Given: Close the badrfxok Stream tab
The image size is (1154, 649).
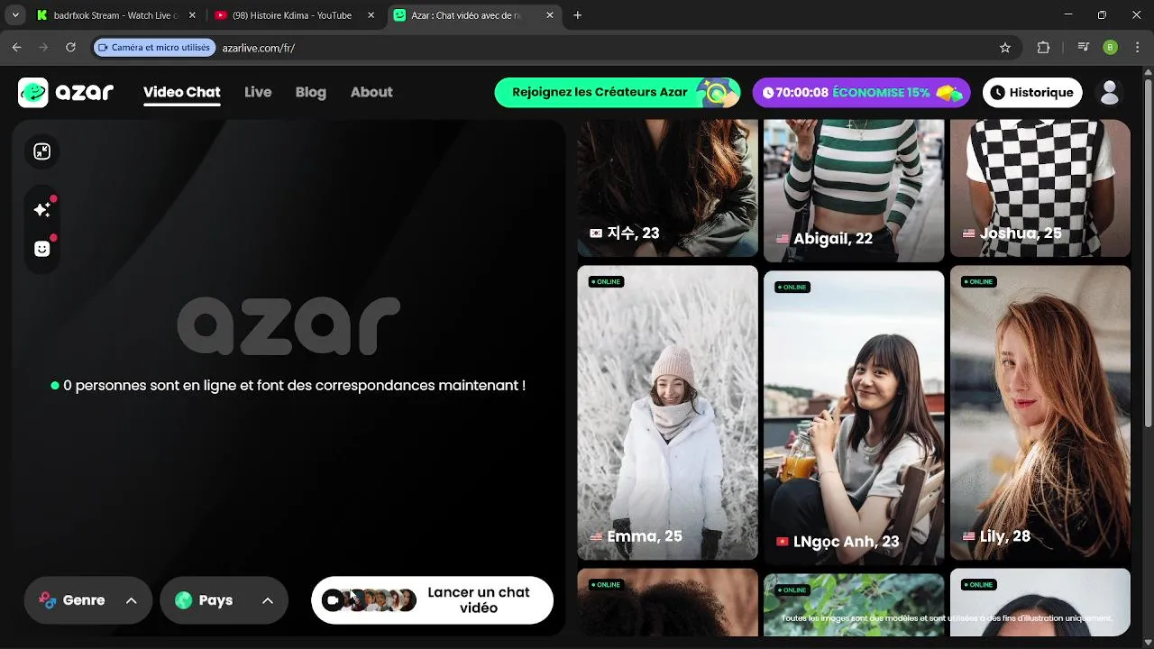Looking at the screenshot, I should point(191,15).
